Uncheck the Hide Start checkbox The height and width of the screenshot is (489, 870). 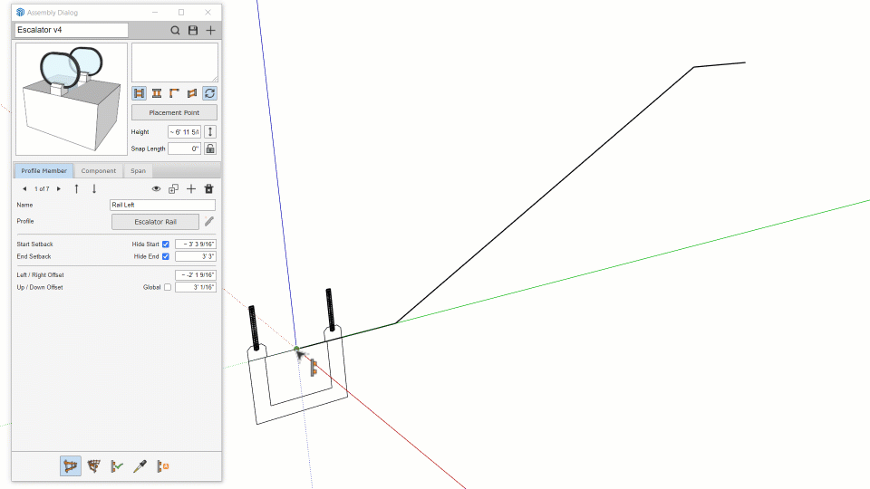pos(165,244)
